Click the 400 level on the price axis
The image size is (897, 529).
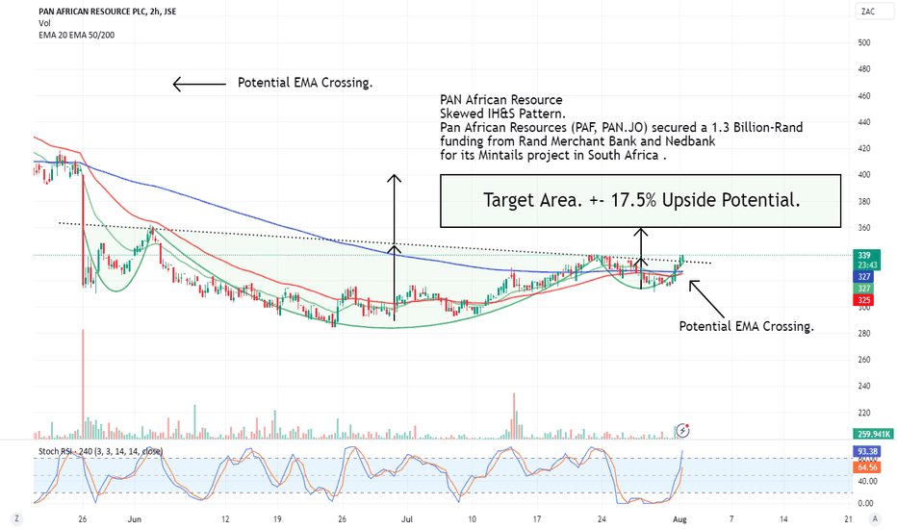tap(864, 175)
